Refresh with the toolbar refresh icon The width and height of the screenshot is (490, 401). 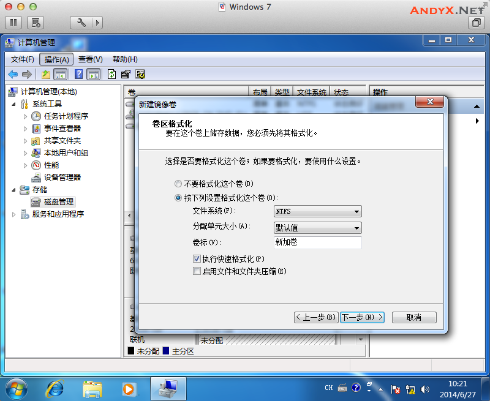[111, 74]
